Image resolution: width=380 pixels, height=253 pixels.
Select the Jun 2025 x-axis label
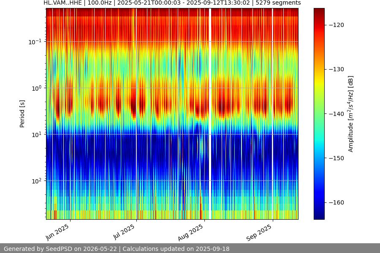click(x=57, y=232)
